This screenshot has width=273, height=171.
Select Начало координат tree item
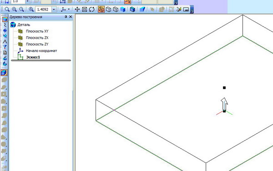pyautogui.click(x=41, y=51)
